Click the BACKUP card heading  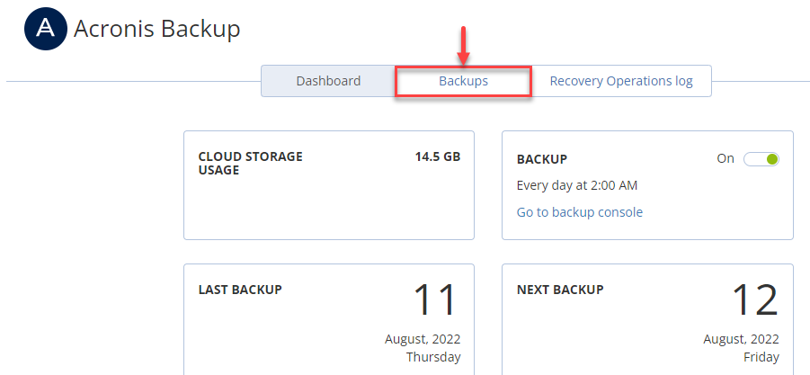pos(542,159)
